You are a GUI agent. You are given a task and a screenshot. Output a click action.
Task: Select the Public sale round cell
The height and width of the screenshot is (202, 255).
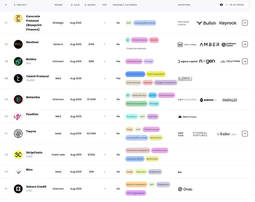tap(58, 155)
